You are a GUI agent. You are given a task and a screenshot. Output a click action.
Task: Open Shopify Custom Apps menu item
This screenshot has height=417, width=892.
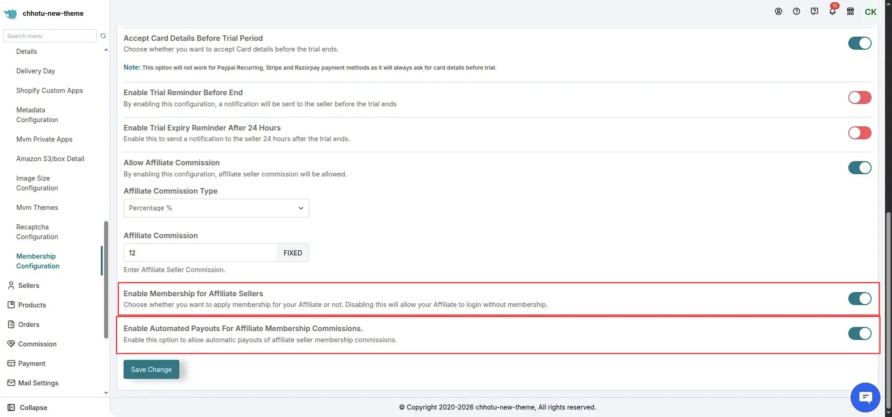click(50, 91)
